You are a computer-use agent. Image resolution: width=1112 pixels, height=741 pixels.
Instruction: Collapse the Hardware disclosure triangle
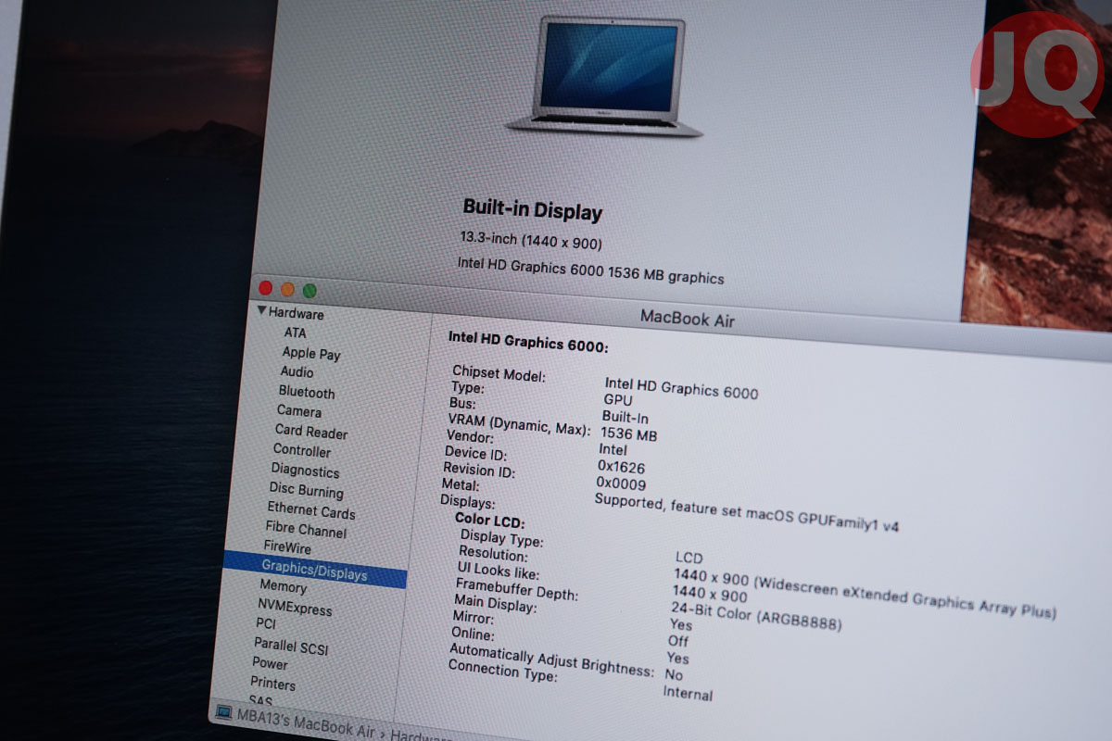[262, 311]
